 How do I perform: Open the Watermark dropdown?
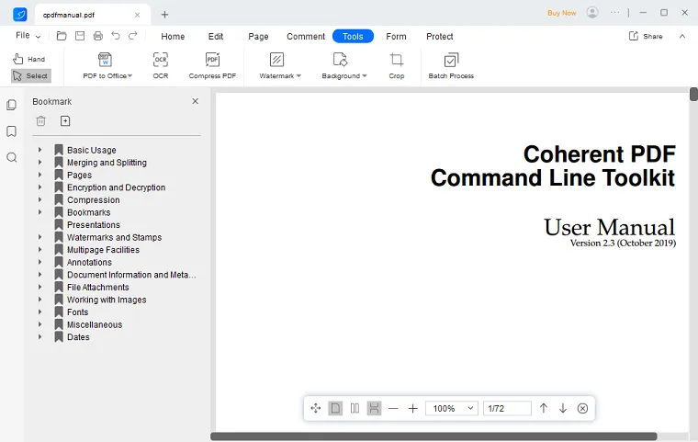pos(280,65)
